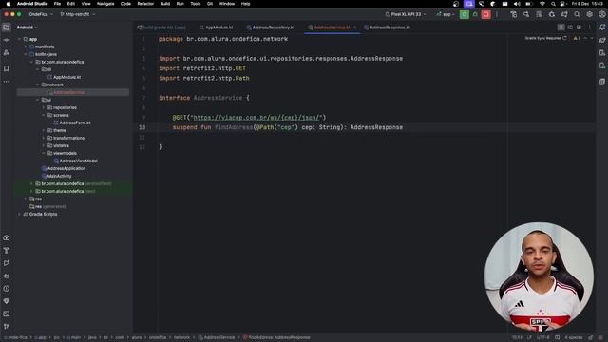This screenshot has width=608, height=342.
Task: Open Notifications bell in right sidebar
Action: click(601, 28)
